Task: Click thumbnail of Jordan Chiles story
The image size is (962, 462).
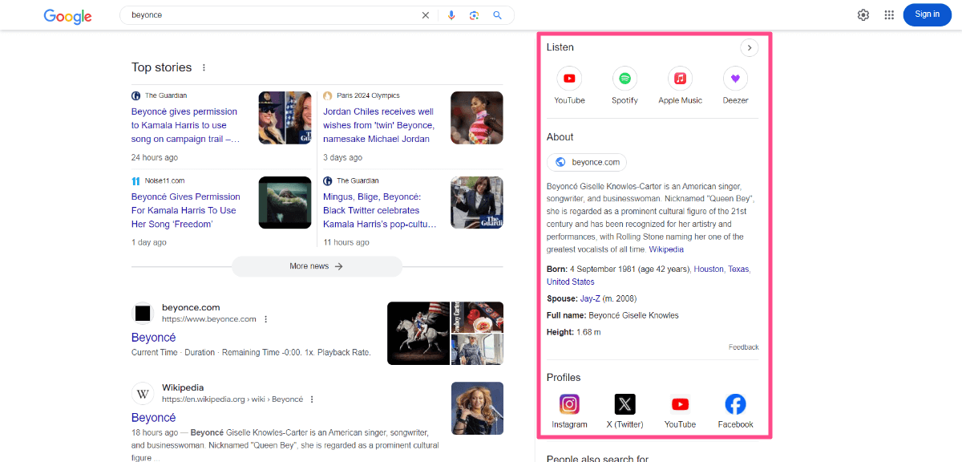Action: [x=477, y=118]
